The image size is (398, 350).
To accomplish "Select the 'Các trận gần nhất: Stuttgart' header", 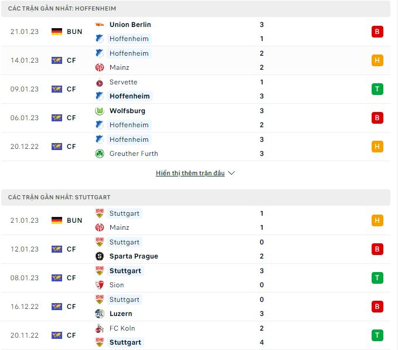I will tap(60, 198).
